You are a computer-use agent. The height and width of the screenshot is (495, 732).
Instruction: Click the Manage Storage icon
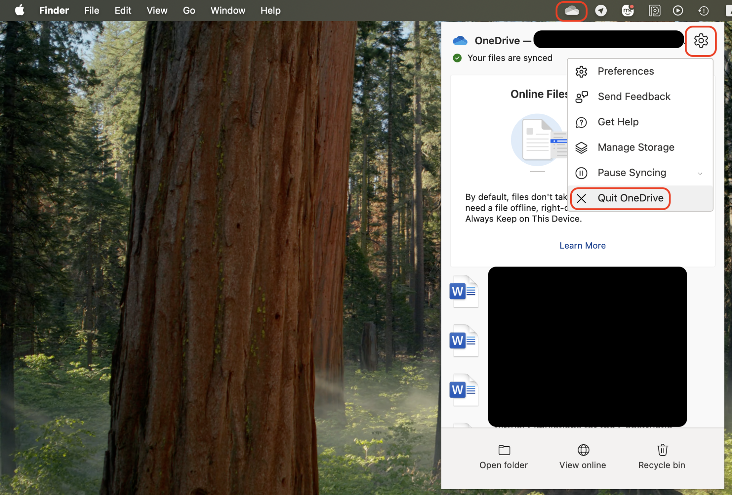[581, 147]
